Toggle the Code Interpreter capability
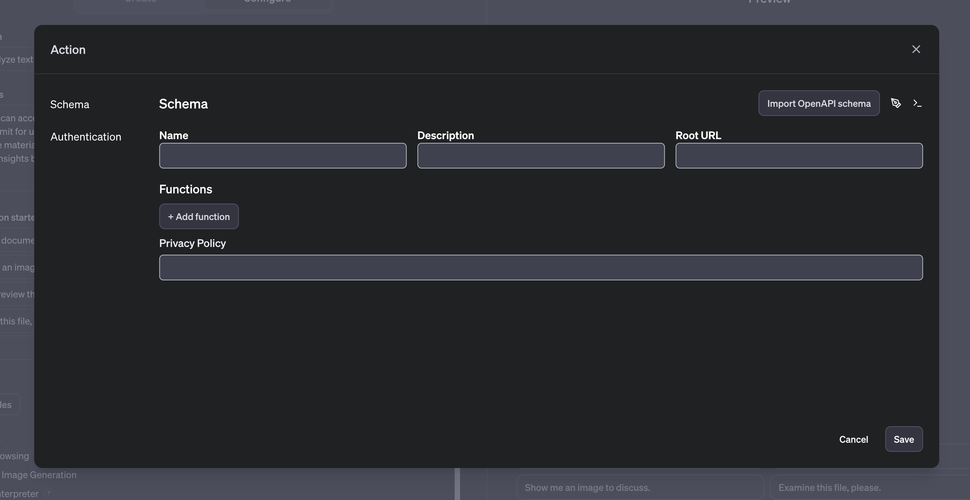 click(20, 494)
